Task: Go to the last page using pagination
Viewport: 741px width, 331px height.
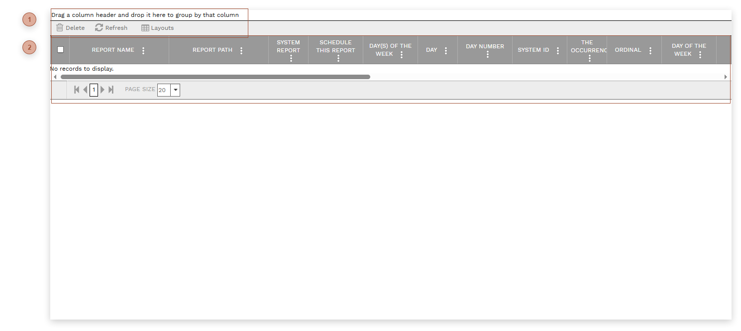Action: click(110, 90)
